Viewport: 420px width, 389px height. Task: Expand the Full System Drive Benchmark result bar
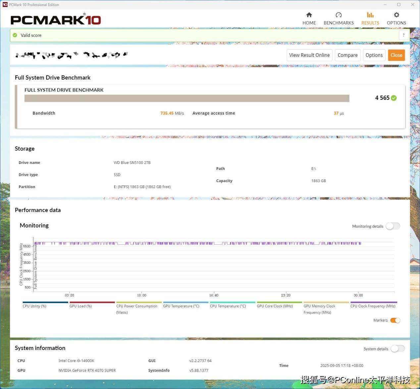pos(187,98)
